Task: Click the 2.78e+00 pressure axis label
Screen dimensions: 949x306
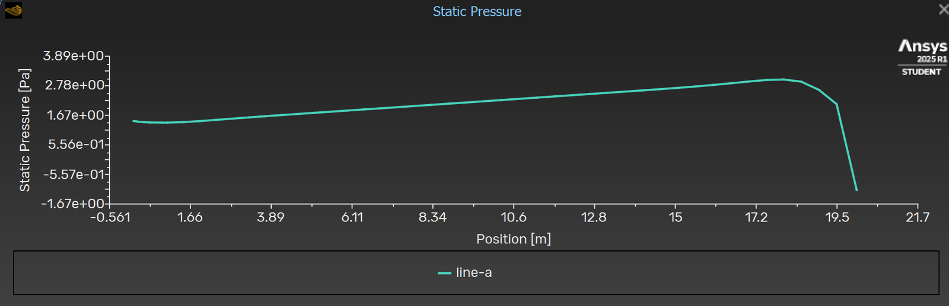Action: click(x=75, y=85)
